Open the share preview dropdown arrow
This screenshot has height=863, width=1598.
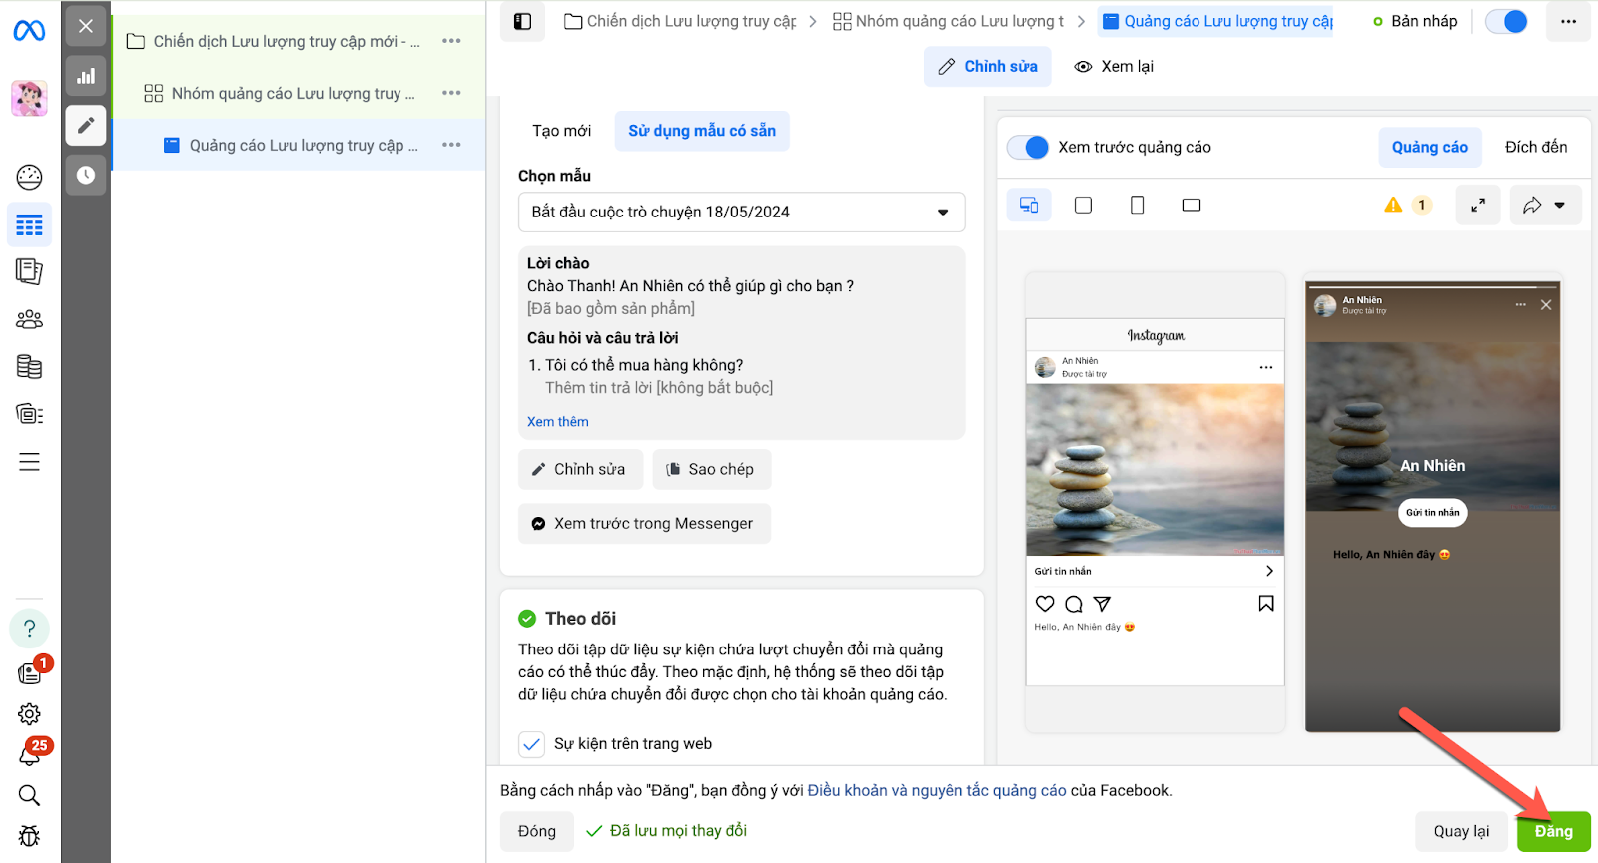click(x=1559, y=206)
